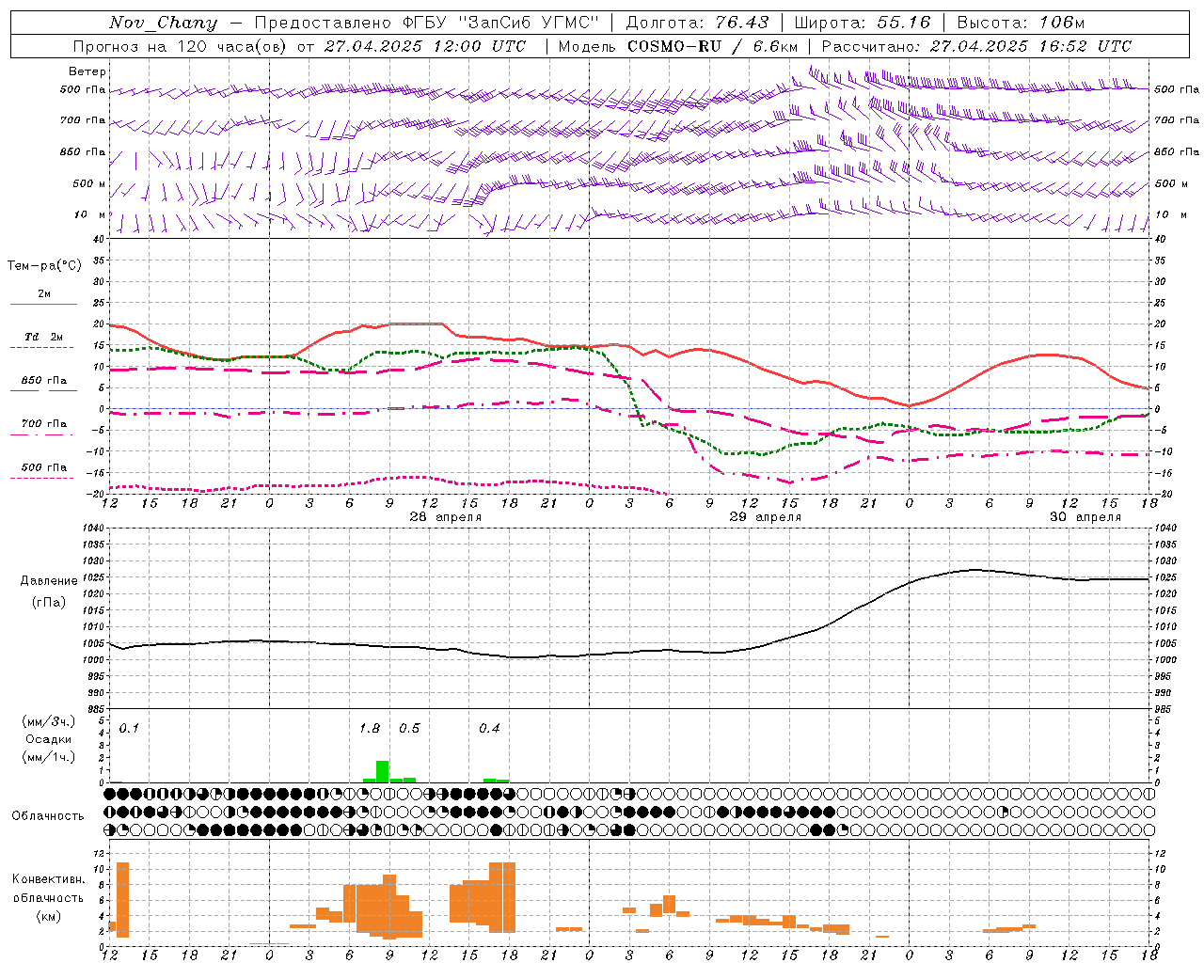Click the 0.1 precipitation total value

tap(129, 729)
